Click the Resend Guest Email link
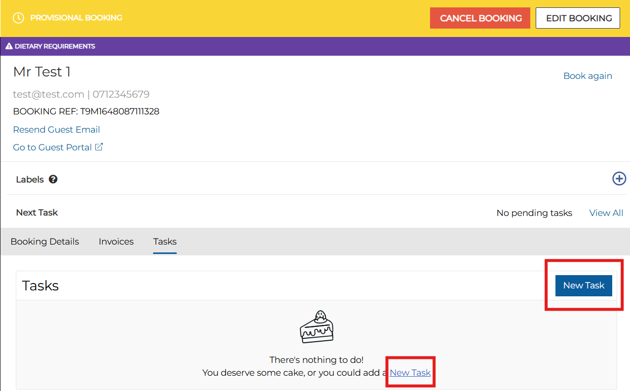The image size is (630, 391). [56, 130]
